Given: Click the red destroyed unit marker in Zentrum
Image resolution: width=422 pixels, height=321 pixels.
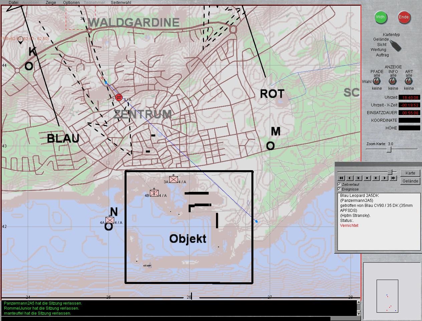Looking at the screenshot, I should pos(119,97).
